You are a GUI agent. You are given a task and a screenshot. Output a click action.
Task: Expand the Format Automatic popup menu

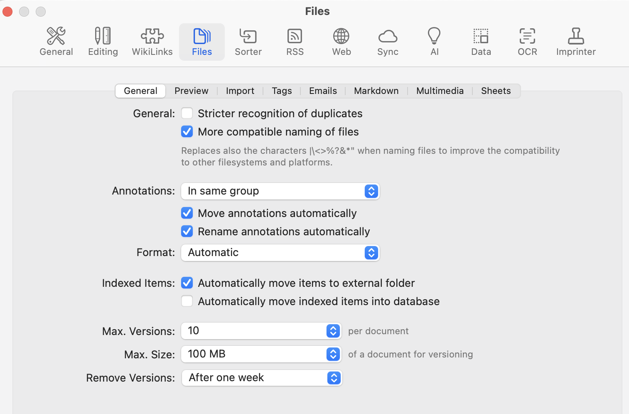click(x=280, y=253)
